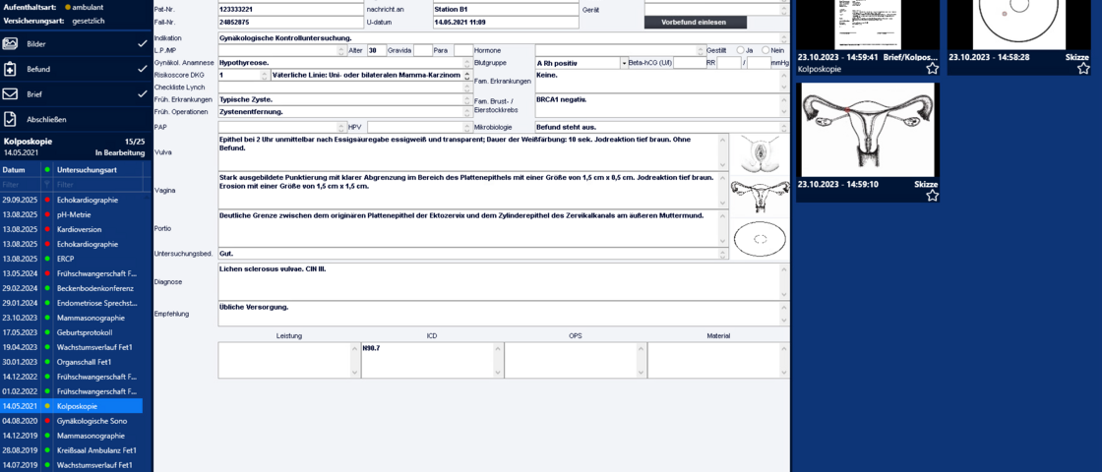This screenshot has width=1102, height=472.
Task: Star the Brief/Kolposkopie document thumbnail
Action: pos(932,69)
